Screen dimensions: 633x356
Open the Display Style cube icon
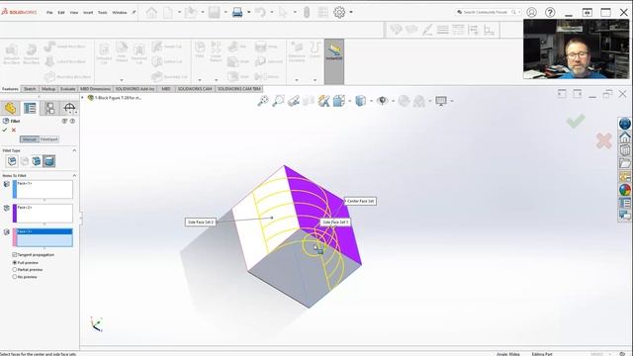click(360, 101)
